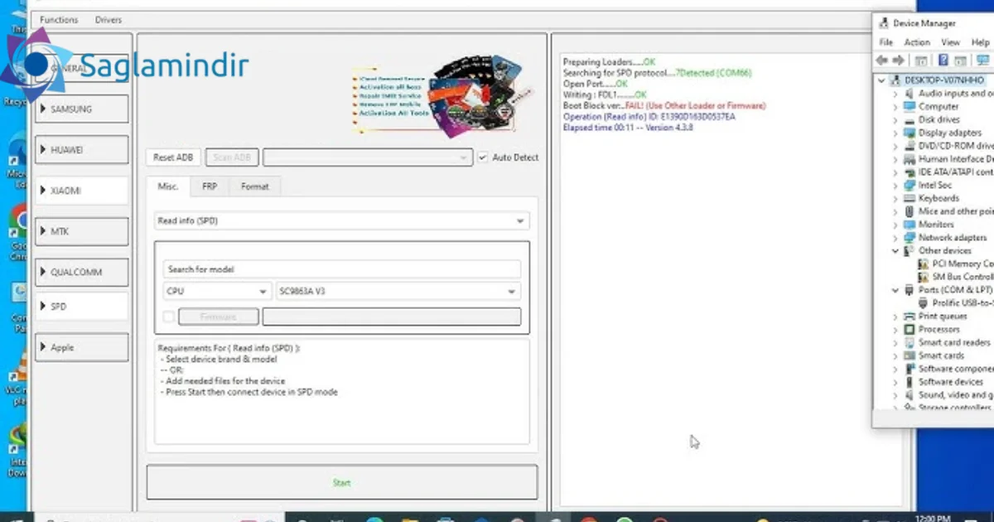Screen dimensions: 994x522
Task: Click the Show/Hide console tree toolbar icon
Action: point(921,60)
